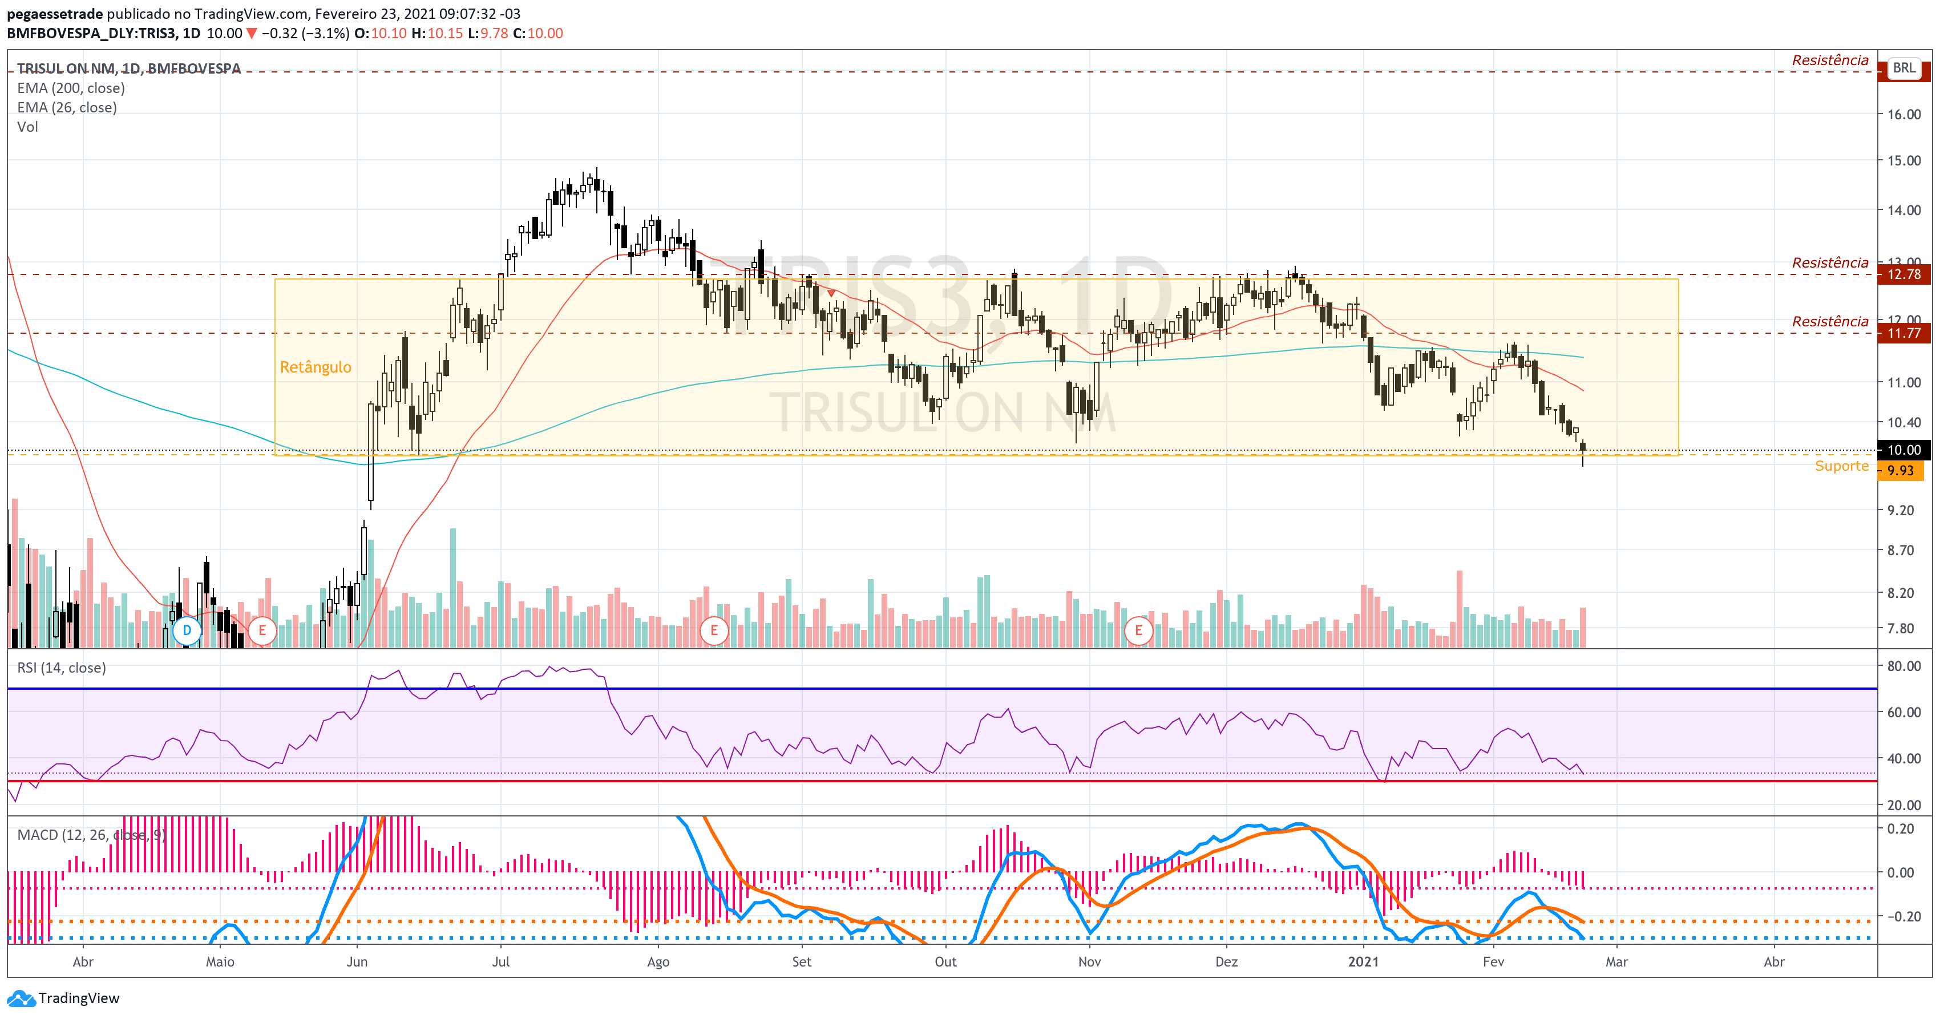Click the Retângulo drawing label
The image size is (1940, 1019).
(316, 367)
